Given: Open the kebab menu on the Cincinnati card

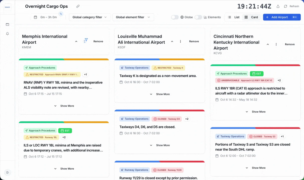Looking at the screenshot, I should pyautogui.click(x=276, y=44).
